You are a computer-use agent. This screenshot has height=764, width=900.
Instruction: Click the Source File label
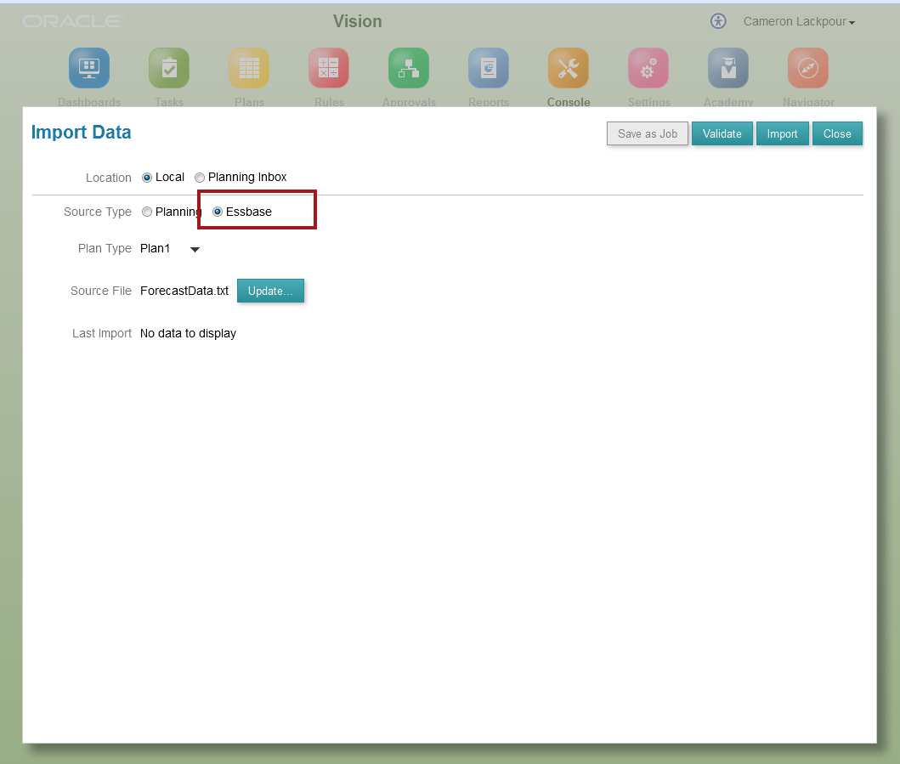click(x=101, y=291)
